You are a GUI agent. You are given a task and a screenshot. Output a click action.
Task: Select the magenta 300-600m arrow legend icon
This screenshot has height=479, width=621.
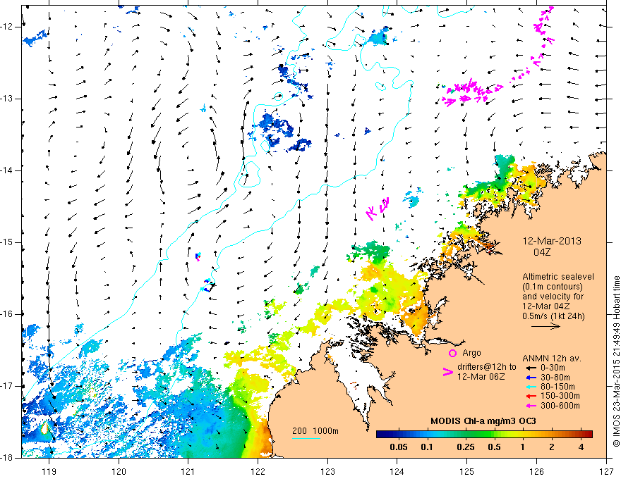pyautogui.click(x=531, y=406)
